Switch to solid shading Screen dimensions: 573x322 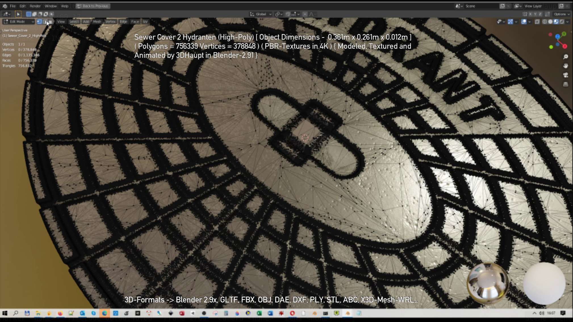[x=550, y=22]
